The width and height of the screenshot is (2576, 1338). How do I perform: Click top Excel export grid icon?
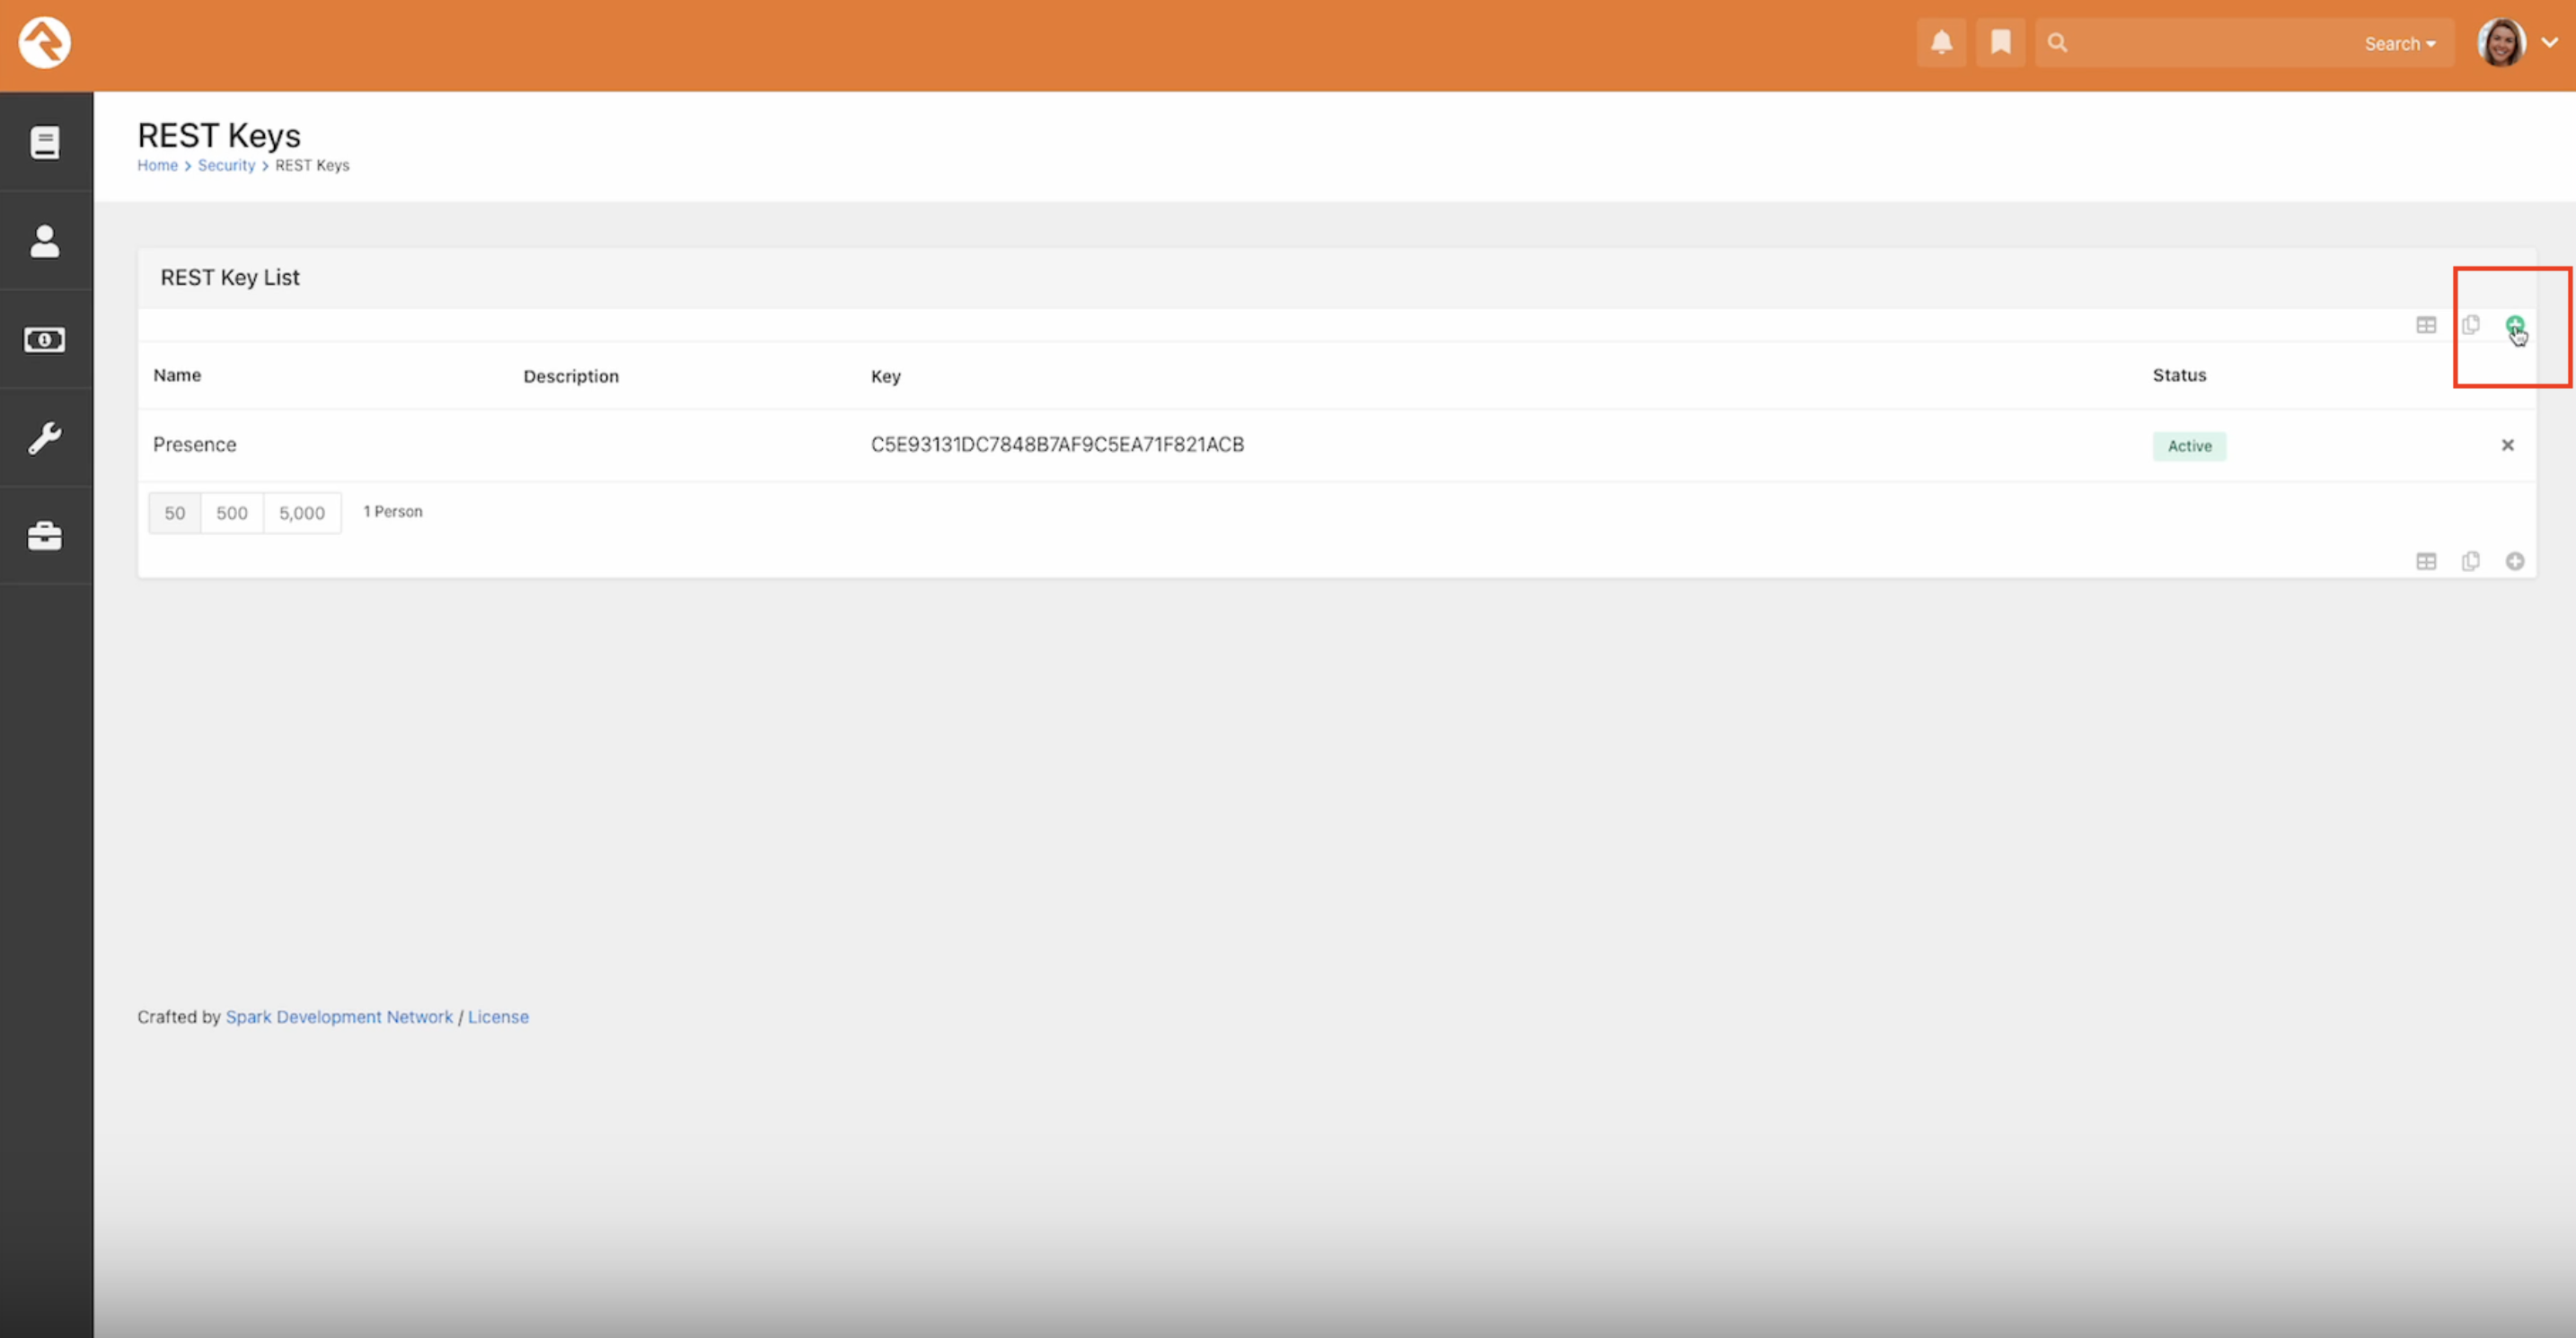2426,325
